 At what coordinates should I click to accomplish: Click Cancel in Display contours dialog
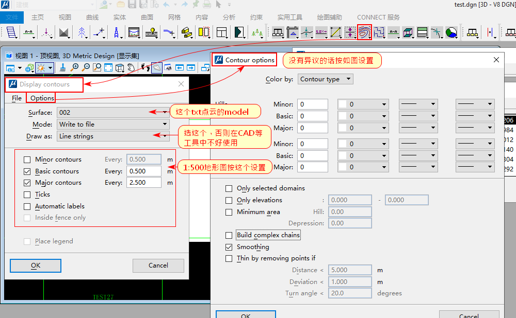158,266
